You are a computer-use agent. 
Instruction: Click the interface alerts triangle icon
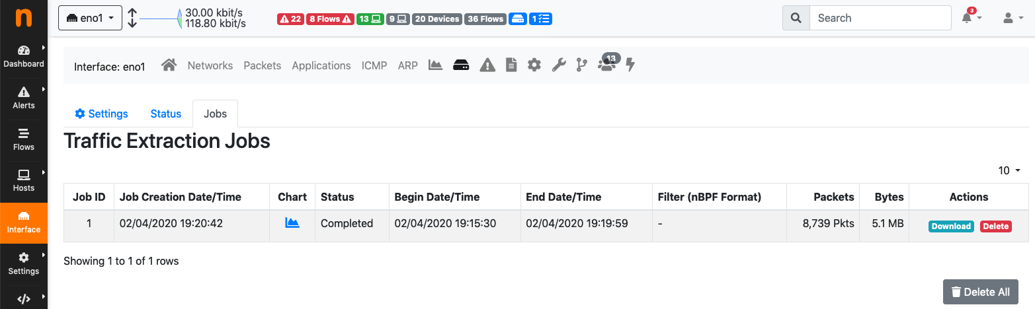pos(487,65)
